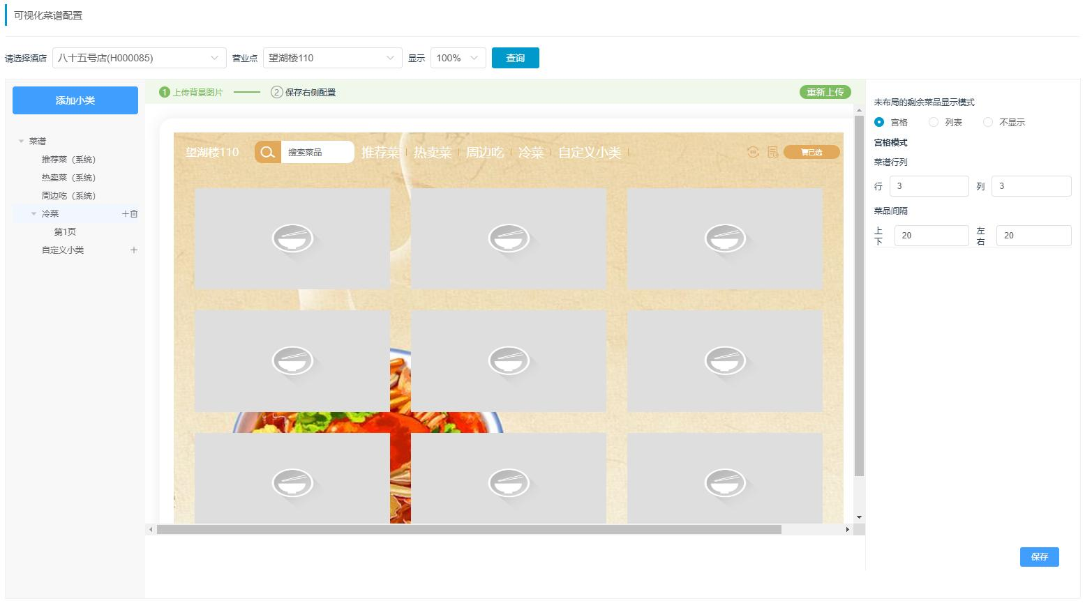Select the middle bowl placeholder in row three
The image size is (1085, 603).
[509, 478]
